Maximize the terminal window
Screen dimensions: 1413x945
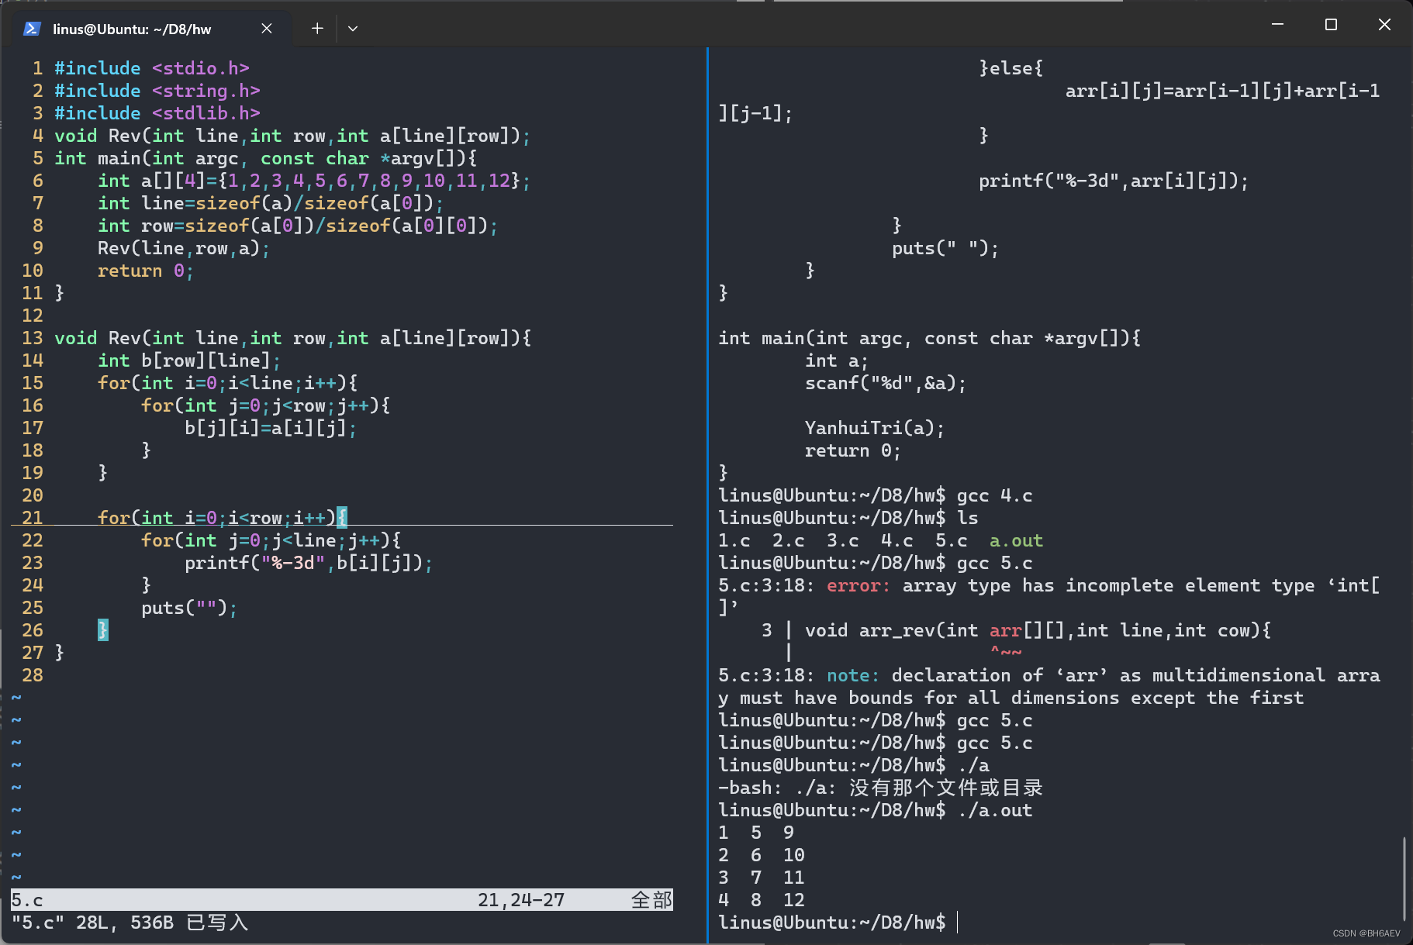1331,25
